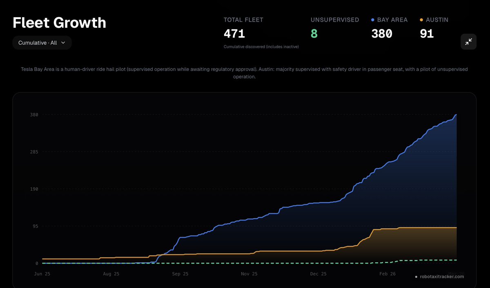490x288 pixels.
Task: Click the 190 y-axis label
Action: 34,189
